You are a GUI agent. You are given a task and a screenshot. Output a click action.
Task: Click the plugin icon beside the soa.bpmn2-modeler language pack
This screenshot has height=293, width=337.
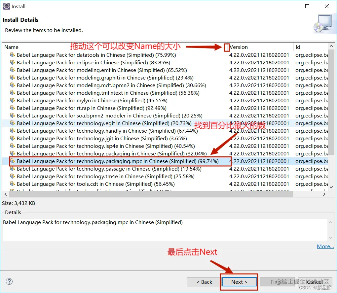[13, 115]
